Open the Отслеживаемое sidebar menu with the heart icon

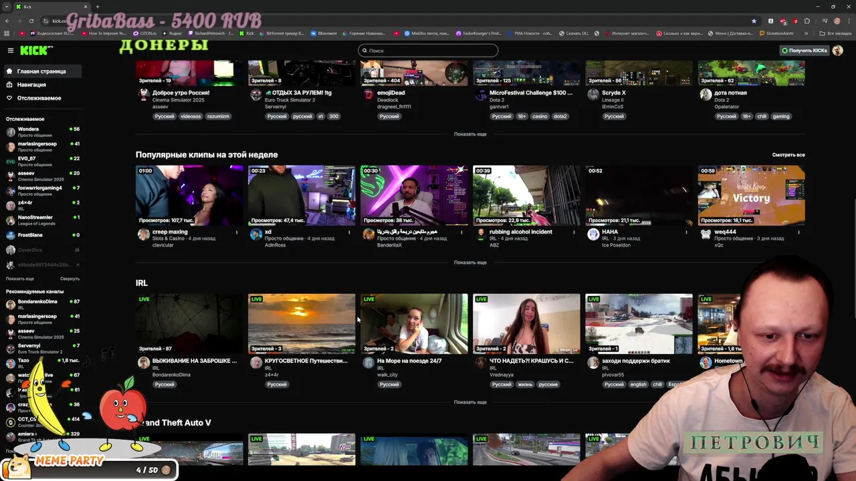coord(39,98)
